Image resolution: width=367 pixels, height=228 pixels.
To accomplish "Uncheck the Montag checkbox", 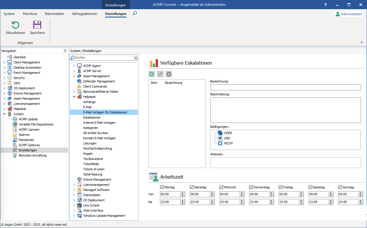I will click(x=162, y=187).
